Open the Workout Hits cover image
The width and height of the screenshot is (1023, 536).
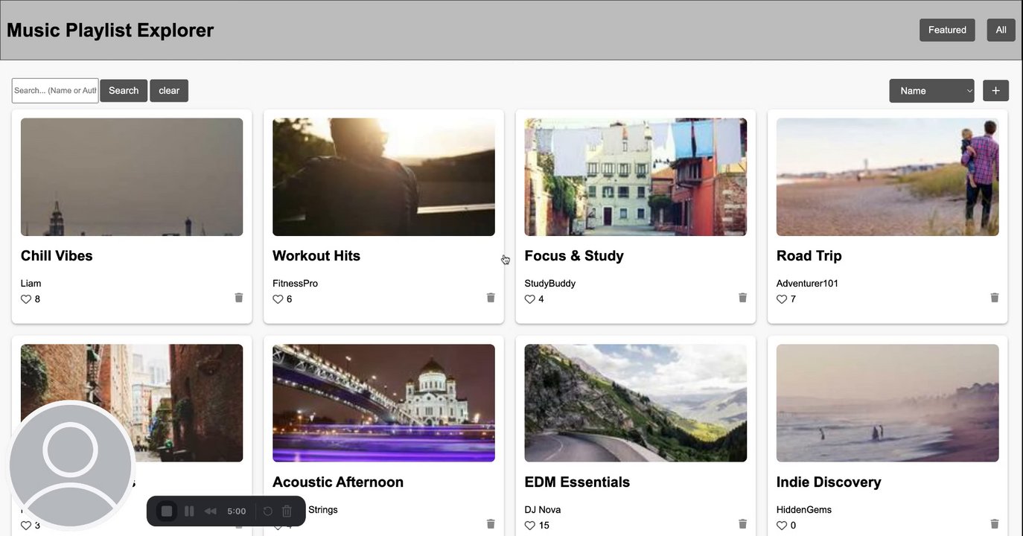tap(383, 177)
